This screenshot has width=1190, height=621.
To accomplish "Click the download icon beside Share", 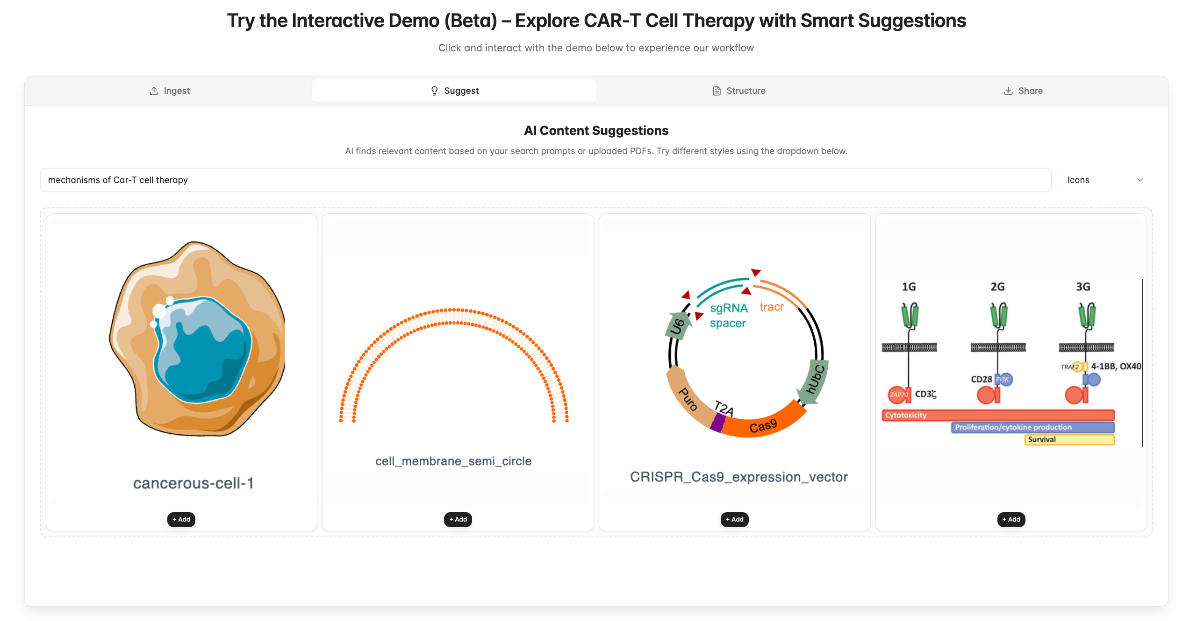I will point(1008,91).
